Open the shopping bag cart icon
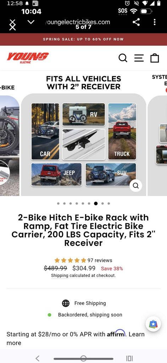 coord(155,58)
